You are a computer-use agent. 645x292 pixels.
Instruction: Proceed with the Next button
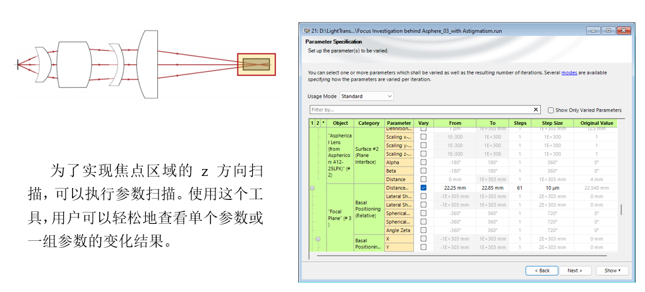point(575,271)
